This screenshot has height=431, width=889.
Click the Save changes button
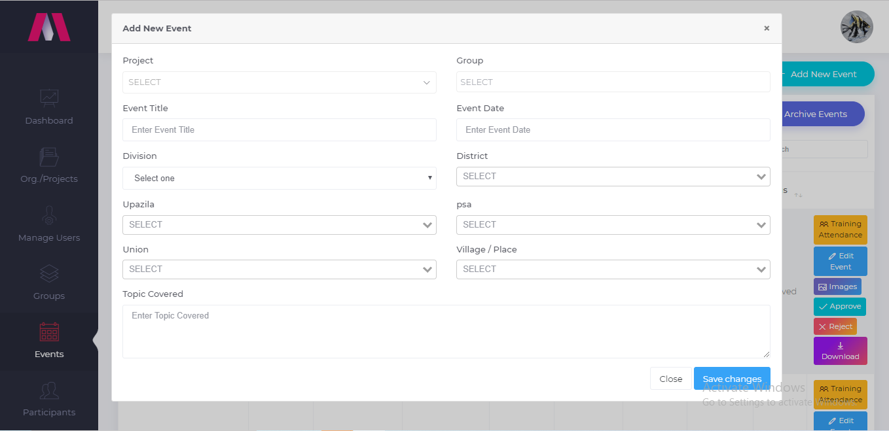coord(732,379)
